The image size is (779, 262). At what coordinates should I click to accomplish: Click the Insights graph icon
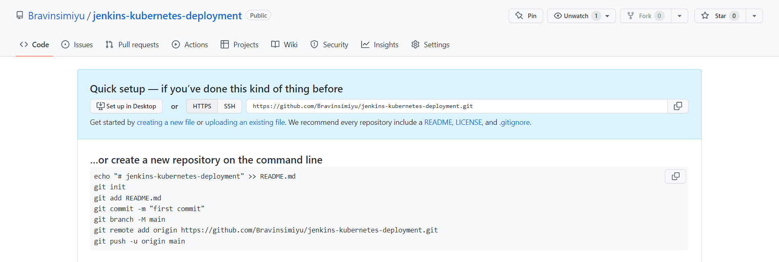coord(365,44)
